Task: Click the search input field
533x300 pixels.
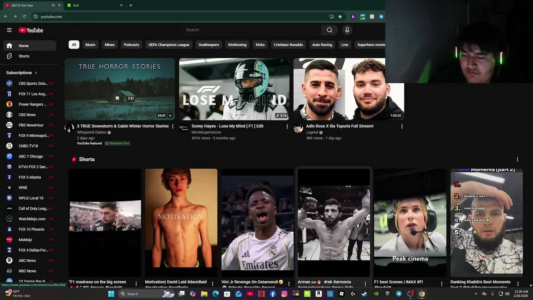Action: (252, 30)
